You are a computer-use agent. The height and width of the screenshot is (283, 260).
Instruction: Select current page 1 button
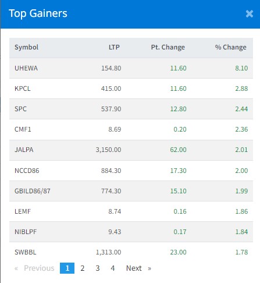pos(67,268)
